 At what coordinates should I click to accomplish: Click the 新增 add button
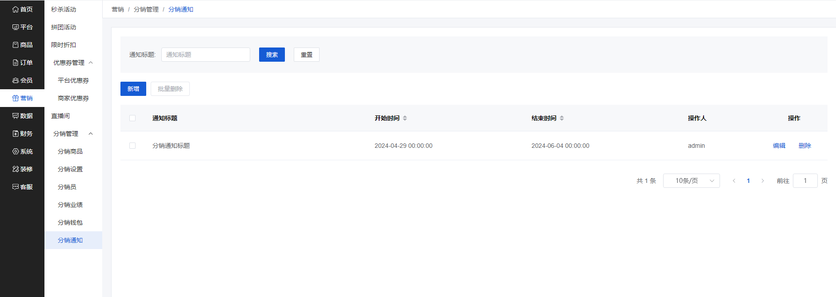tap(133, 89)
